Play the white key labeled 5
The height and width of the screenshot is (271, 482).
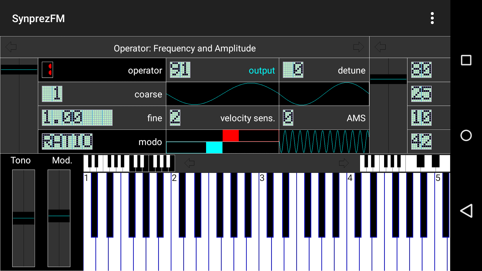(x=441, y=253)
